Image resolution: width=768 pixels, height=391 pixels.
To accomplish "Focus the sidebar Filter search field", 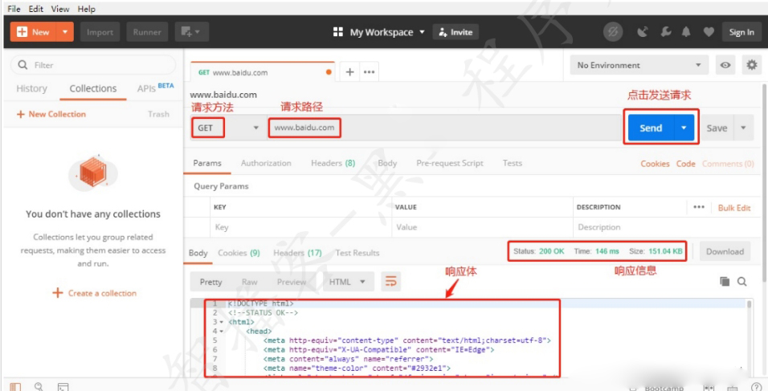I will click(93, 65).
